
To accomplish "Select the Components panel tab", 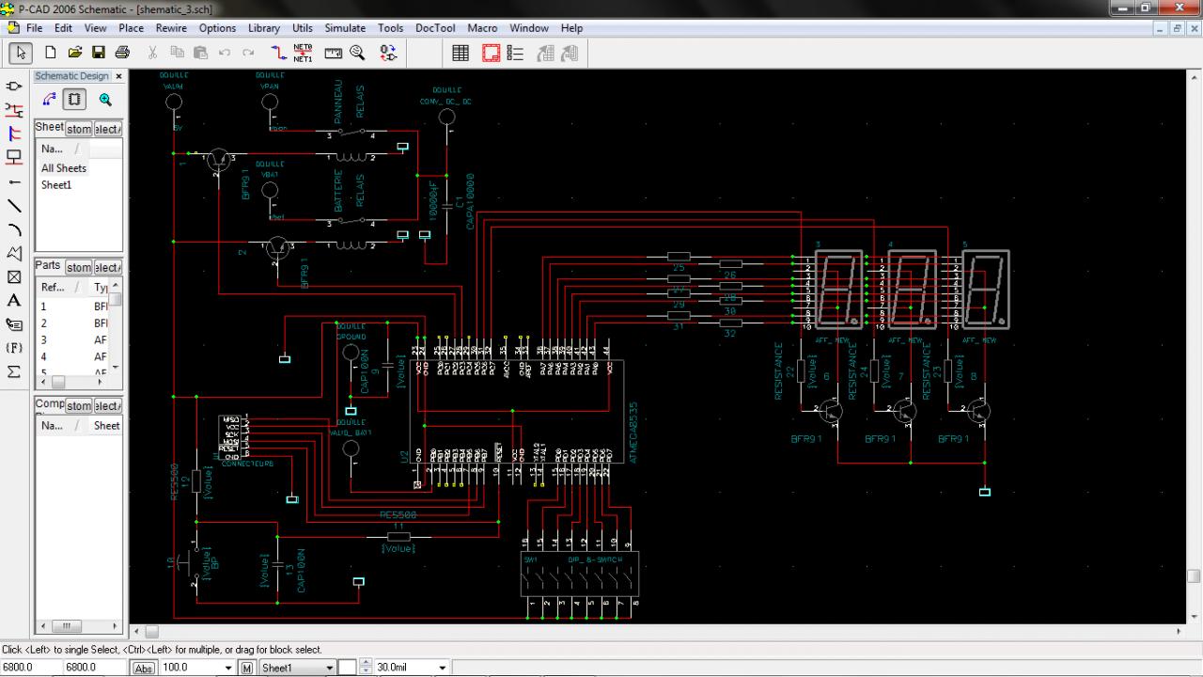I will click(x=49, y=403).
